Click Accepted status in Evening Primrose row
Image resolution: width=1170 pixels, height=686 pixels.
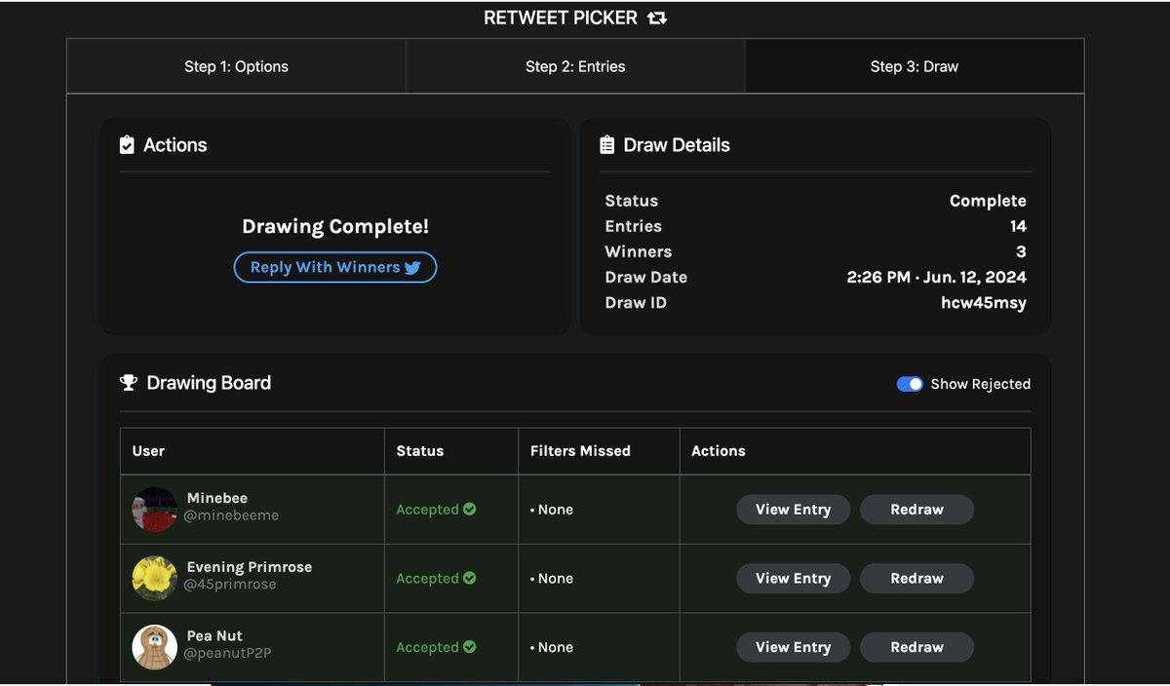[427, 578]
